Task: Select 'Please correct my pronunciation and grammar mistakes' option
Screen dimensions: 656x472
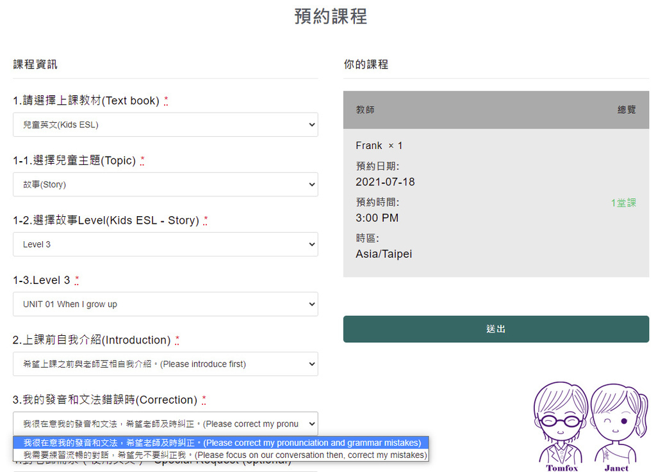Action: coord(220,443)
